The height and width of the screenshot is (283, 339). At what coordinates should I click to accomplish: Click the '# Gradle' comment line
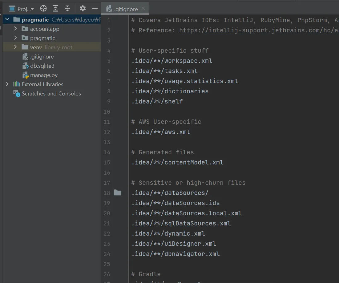point(146,274)
